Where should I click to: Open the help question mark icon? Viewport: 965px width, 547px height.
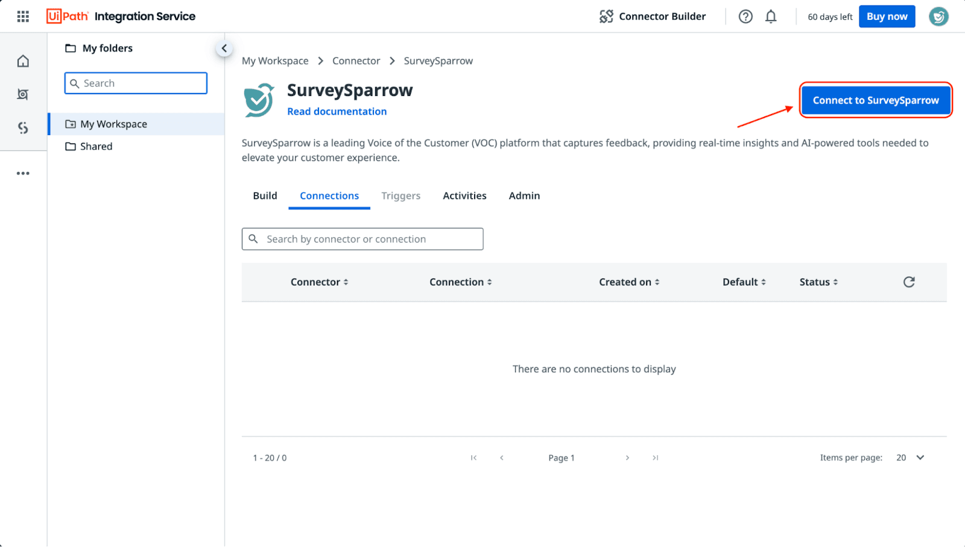(x=745, y=16)
